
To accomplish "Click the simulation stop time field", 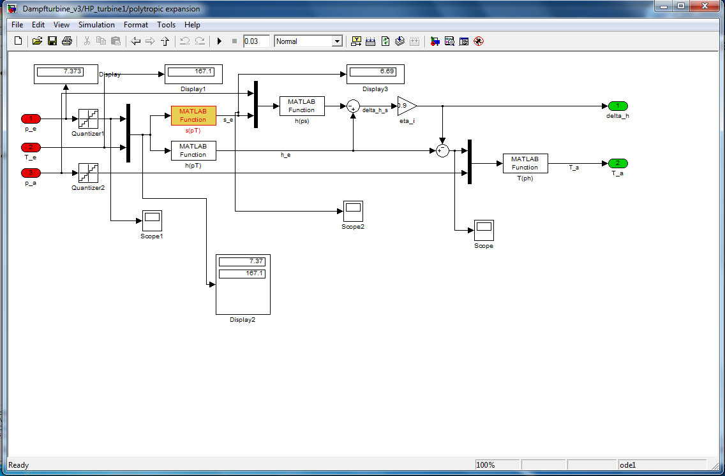I will tap(256, 41).
